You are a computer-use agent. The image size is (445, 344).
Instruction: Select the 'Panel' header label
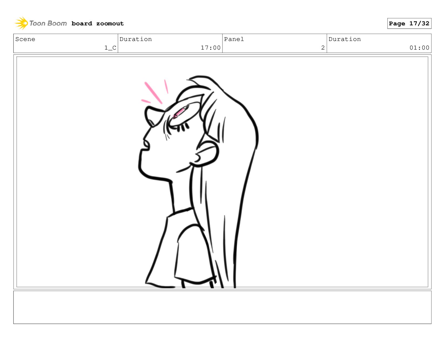234,39
